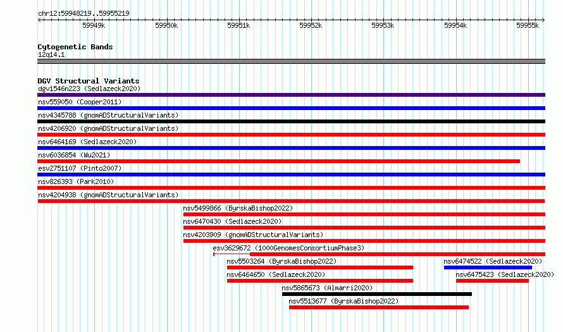The height and width of the screenshot is (332, 563).
Task: Open the nsv5865673 (Almarri2020) label
Action: pyautogui.click(x=327, y=288)
